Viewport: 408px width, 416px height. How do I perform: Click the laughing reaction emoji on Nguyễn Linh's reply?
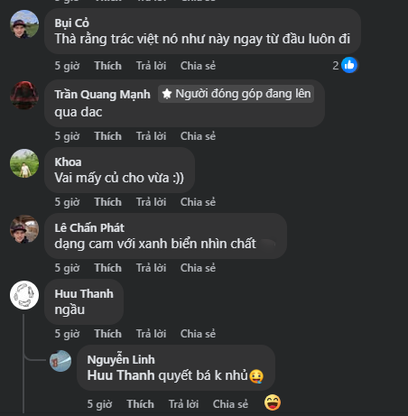(x=273, y=402)
